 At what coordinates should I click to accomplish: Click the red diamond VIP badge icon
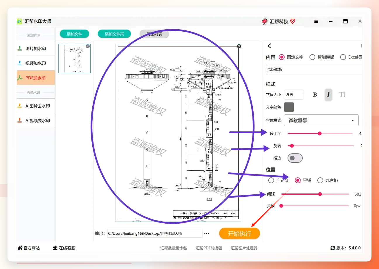click(x=293, y=21)
